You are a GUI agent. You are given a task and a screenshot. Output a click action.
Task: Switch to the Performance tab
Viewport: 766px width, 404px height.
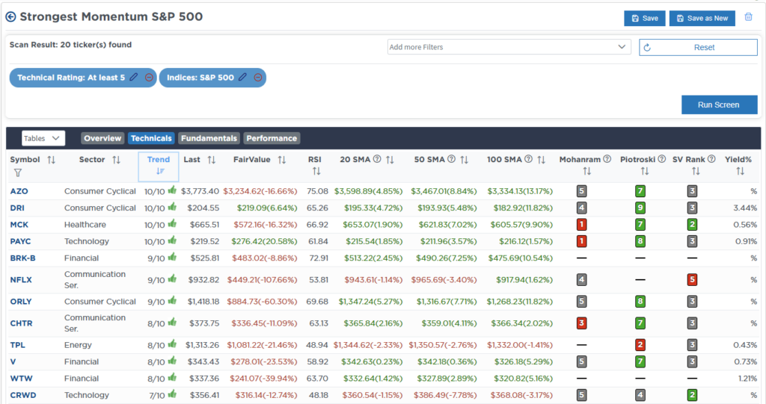click(x=272, y=138)
